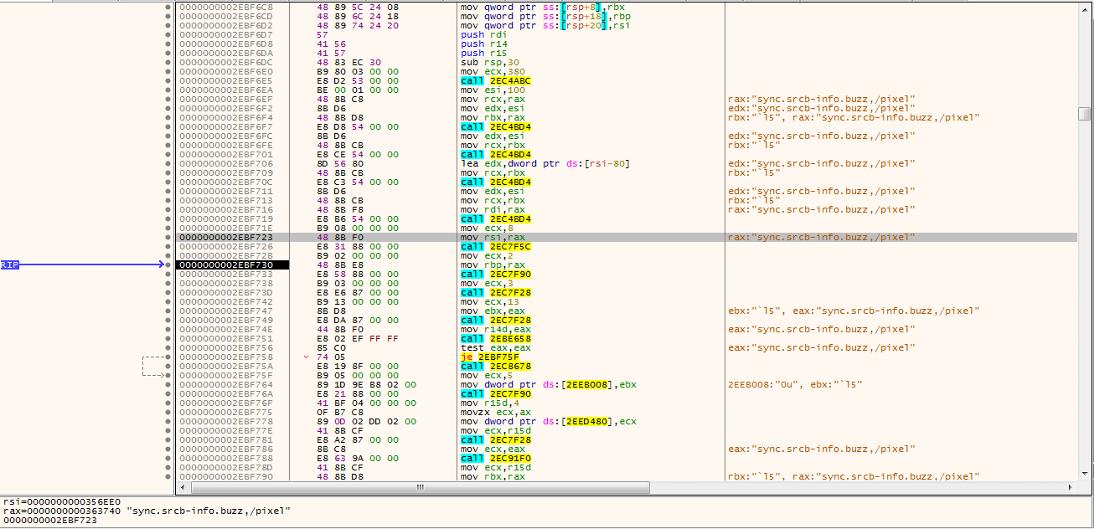Click instruction push r15
Screen dimensions: 1094x529
point(484,53)
